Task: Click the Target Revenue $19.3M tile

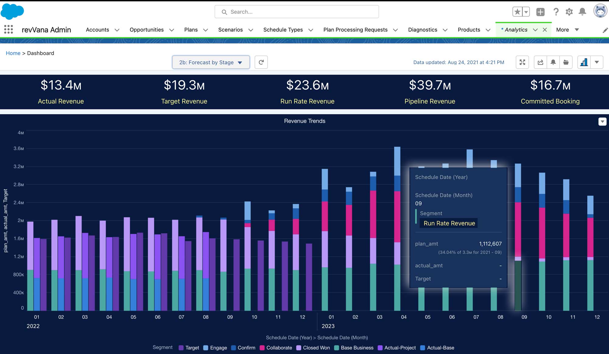Action: 184,92
